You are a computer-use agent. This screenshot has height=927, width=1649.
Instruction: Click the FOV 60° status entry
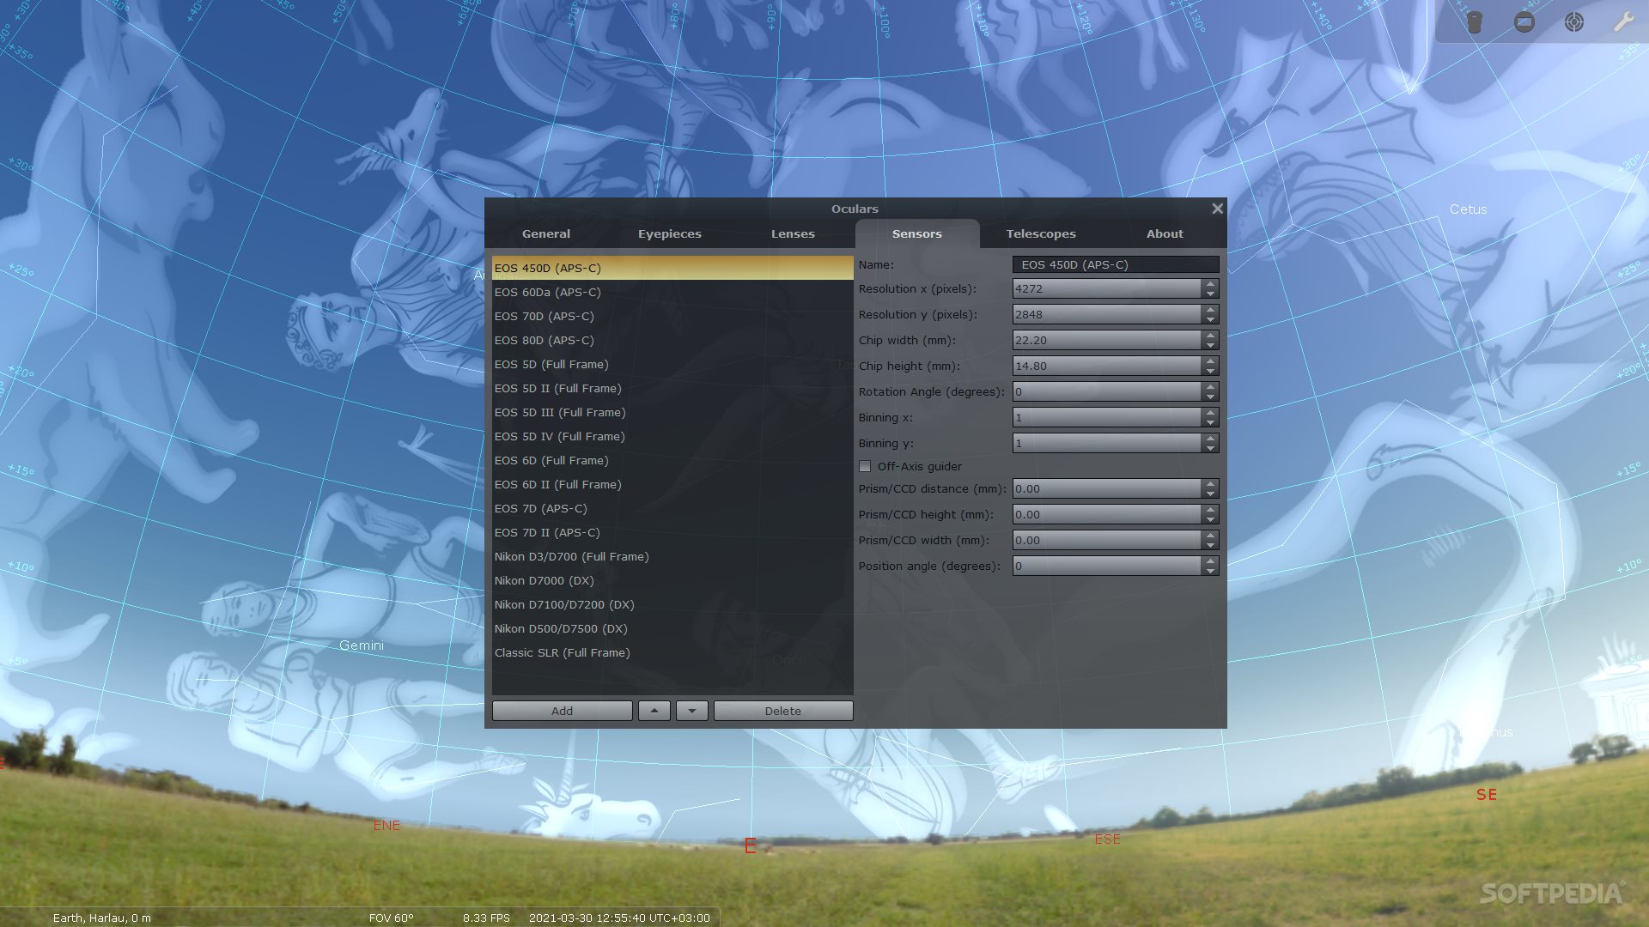391,918
